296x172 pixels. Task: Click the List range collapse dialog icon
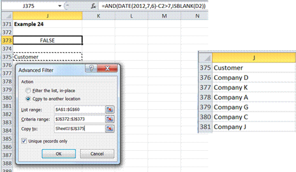[x=110, y=110]
